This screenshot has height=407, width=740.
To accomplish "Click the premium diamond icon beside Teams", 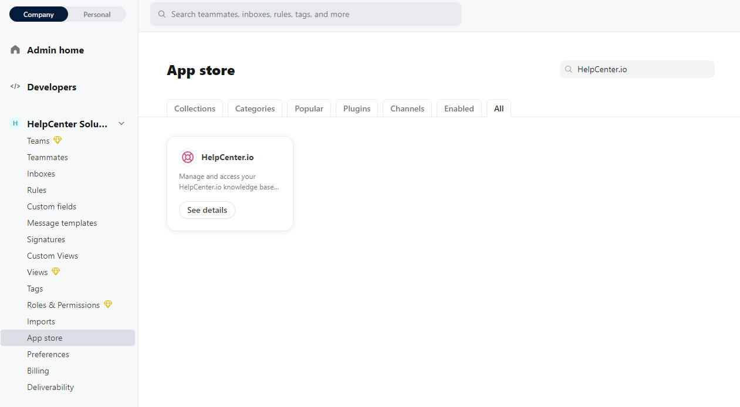I will (x=58, y=140).
